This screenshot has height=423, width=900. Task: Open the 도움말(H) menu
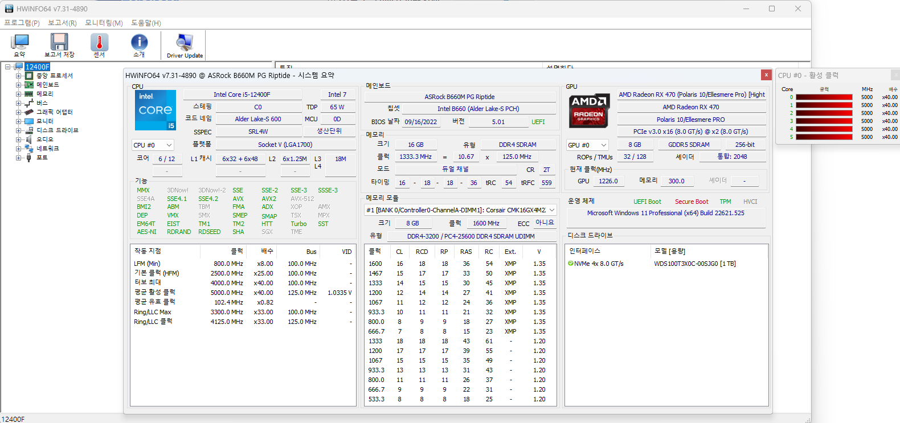146,23
